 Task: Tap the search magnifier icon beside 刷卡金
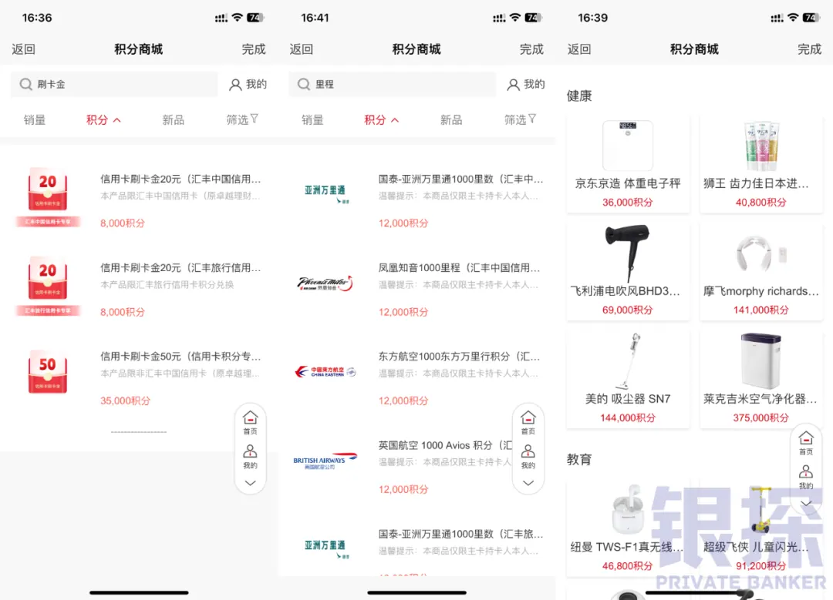click(25, 85)
